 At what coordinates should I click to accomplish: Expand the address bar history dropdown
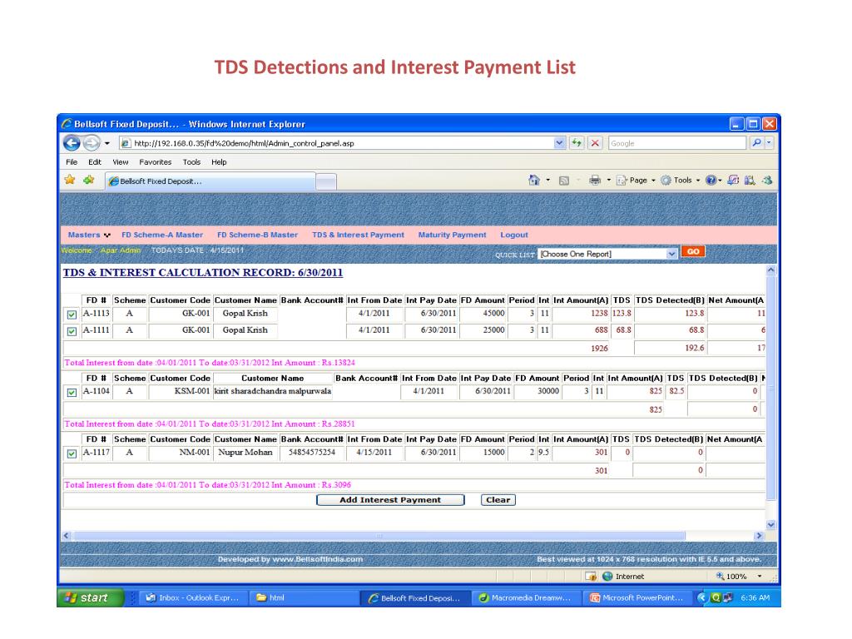[559, 143]
